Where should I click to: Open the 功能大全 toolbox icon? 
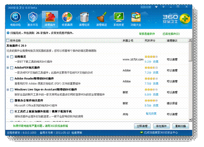pyautogui.click(x=136, y=19)
